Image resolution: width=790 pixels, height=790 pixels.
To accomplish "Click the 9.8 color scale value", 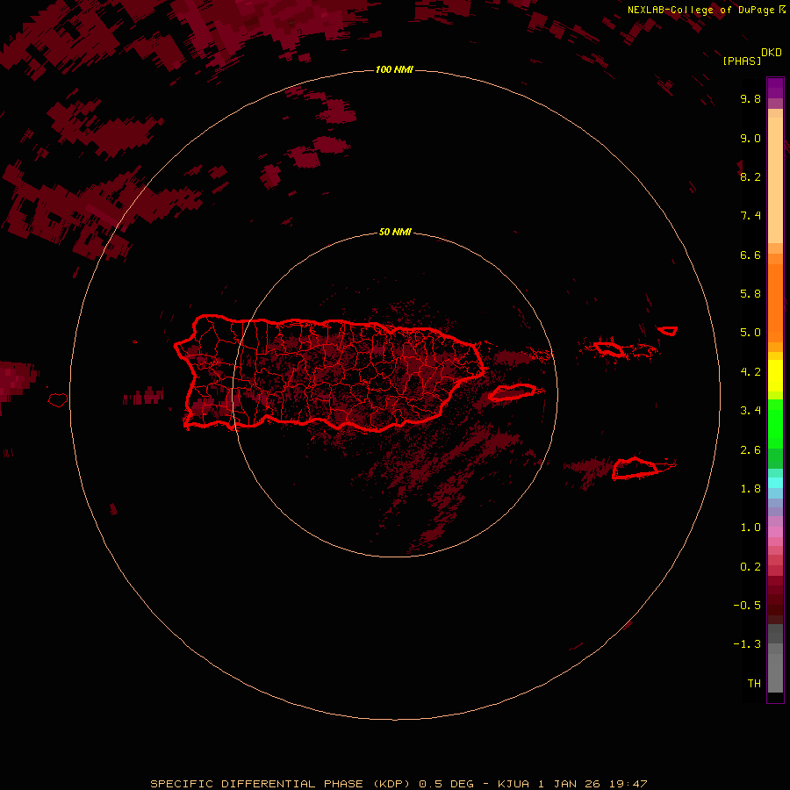I will pos(750,98).
